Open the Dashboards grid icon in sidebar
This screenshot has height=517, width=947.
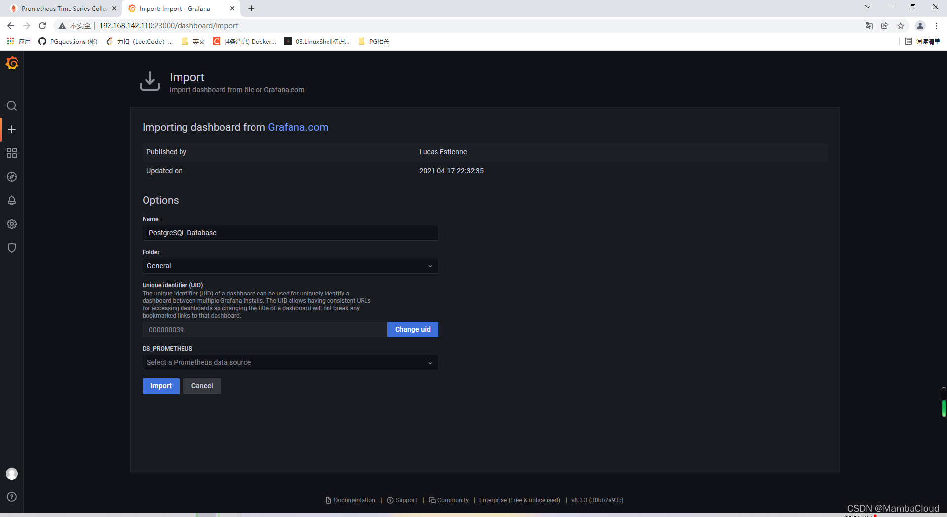coord(12,153)
